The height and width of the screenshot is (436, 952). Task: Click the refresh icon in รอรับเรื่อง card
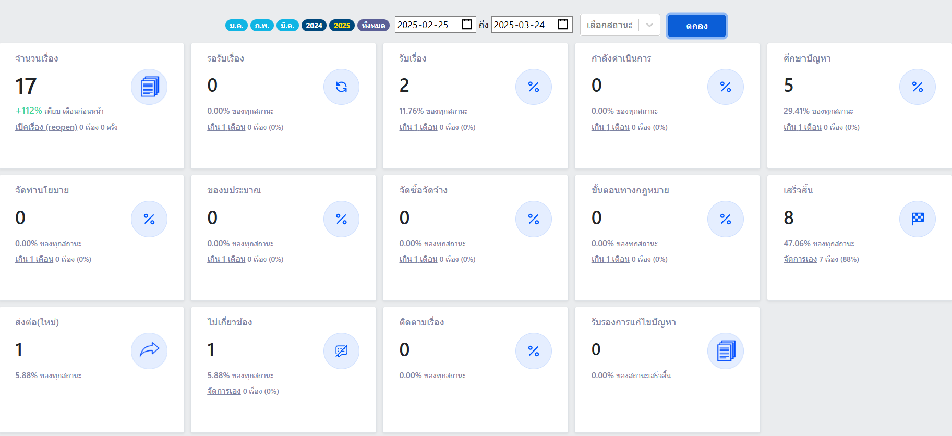(341, 87)
